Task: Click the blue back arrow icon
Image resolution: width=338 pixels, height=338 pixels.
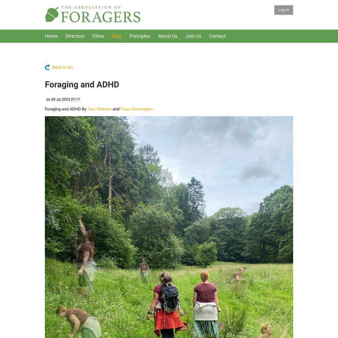Action: (x=47, y=67)
